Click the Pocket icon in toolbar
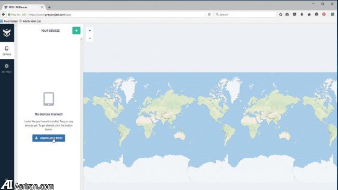The image size is (338, 190). (294, 15)
